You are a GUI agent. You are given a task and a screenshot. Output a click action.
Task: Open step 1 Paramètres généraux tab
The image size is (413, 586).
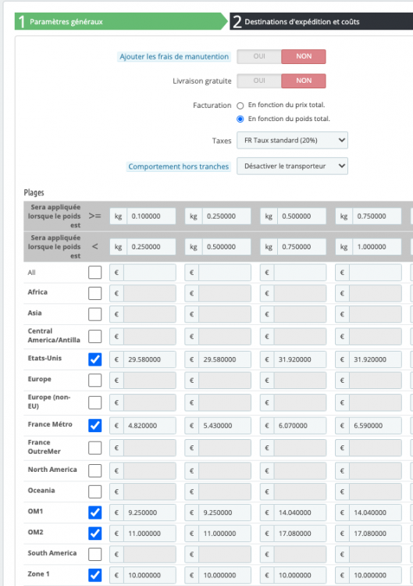121,21
